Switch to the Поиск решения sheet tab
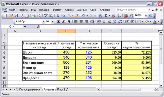 point(29,89)
